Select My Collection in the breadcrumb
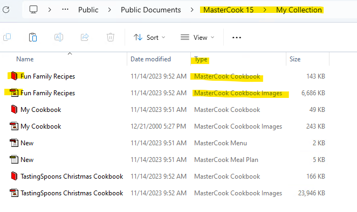This screenshot has height=212, width=357. click(299, 10)
